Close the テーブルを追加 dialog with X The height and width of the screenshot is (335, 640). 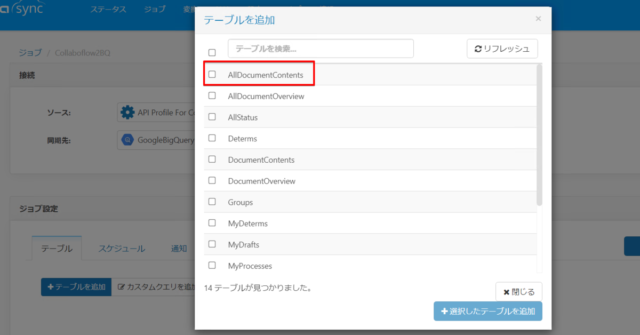pos(538,19)
